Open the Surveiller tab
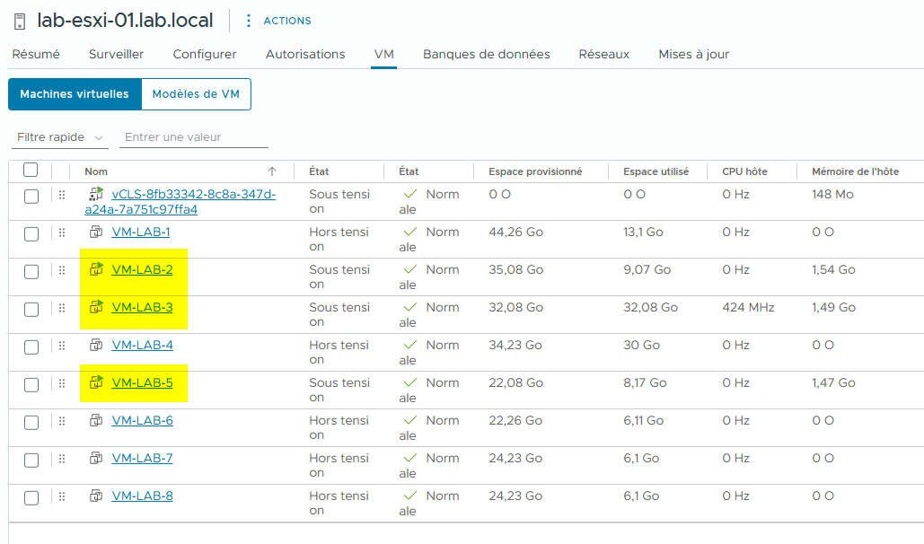This screenshot has width=924, height=544. pyautogui.click(x=115, y=54)
